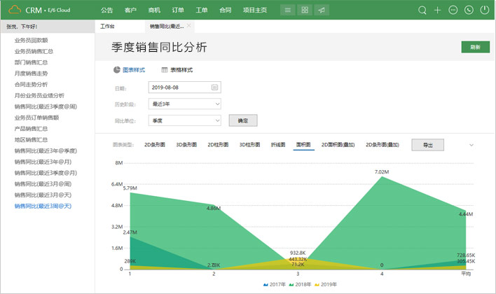The width and height of the screenshot is (496, 294).
Task: Click the phone call icon
Action: pyautogui.click(x=469, y=10)
